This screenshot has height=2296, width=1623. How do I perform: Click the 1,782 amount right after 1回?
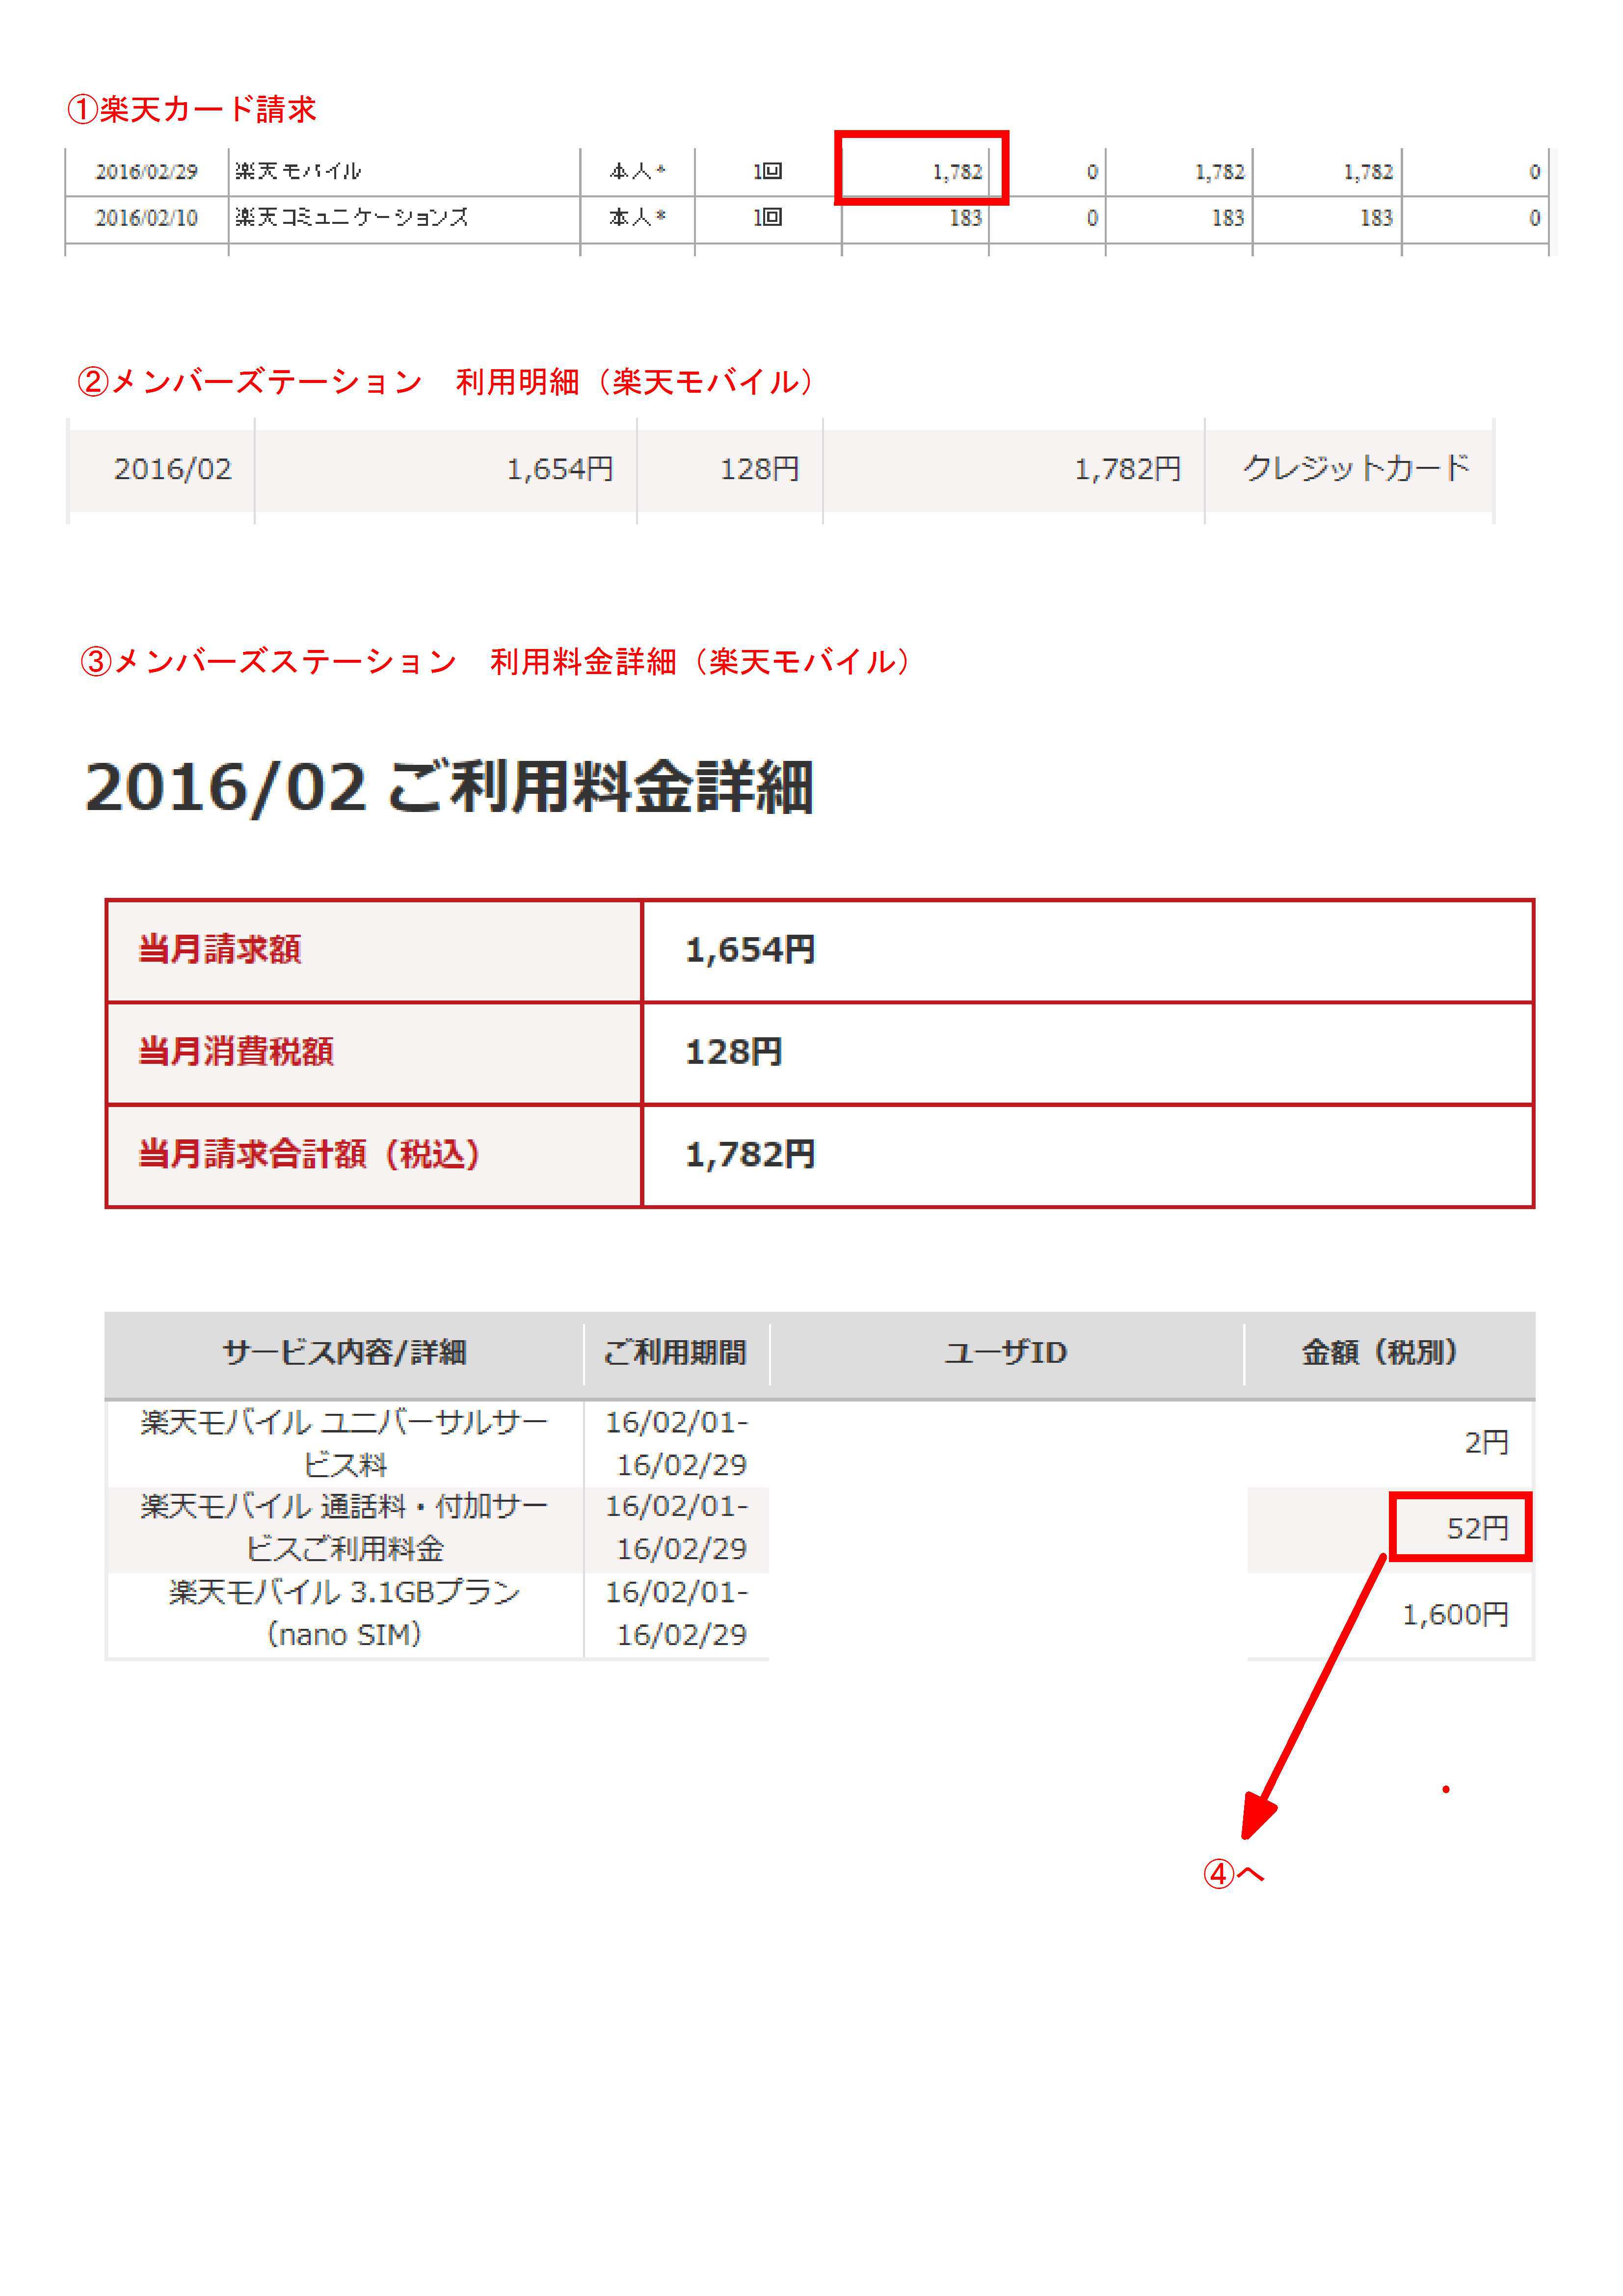point(957,172)
